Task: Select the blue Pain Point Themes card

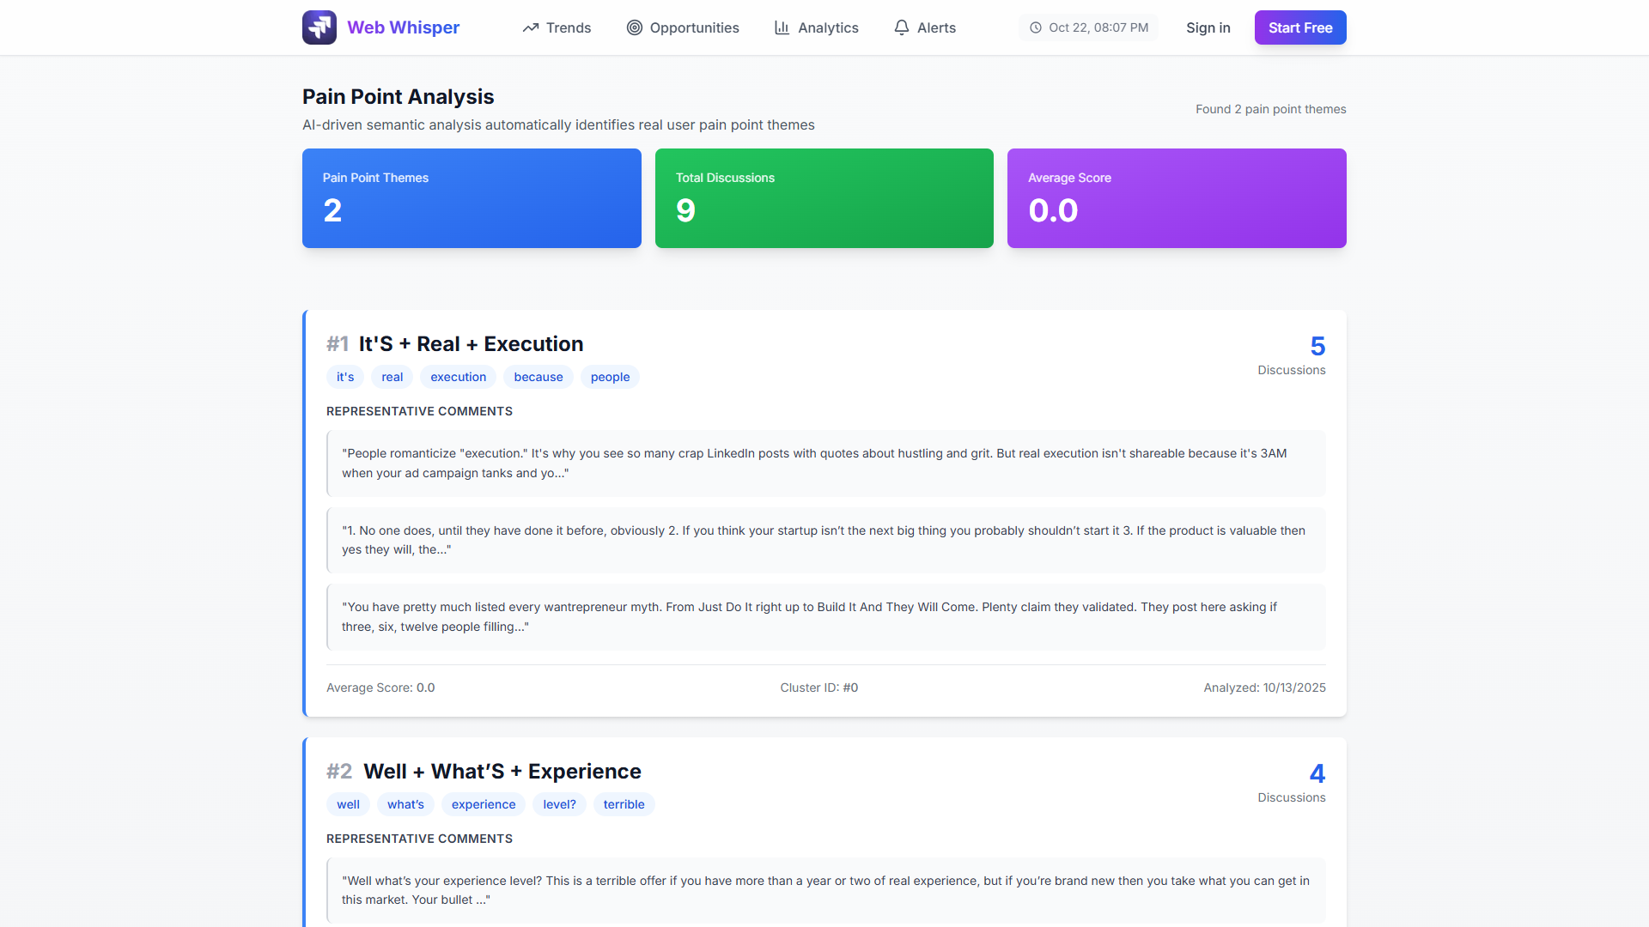Action: [x=472, y=198]
